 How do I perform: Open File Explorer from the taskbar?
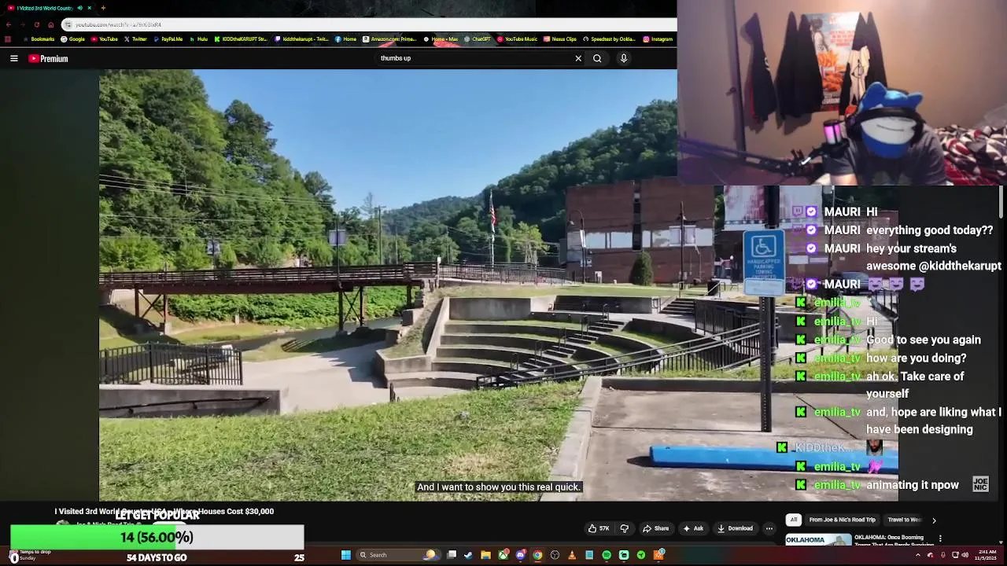coord(485,555)
